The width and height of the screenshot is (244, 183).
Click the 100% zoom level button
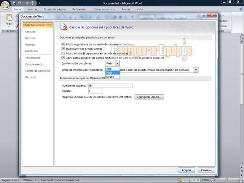tap(205, 180)
